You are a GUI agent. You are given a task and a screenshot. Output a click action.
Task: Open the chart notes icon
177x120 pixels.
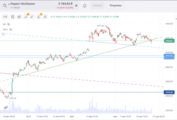click(12, 17)
